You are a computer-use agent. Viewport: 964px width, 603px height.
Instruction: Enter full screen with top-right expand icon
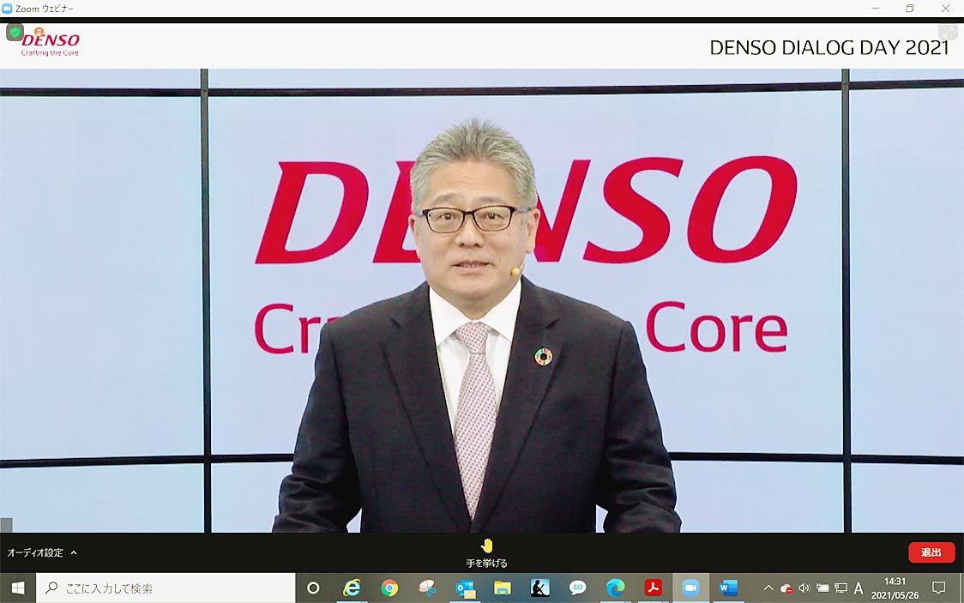947,33
